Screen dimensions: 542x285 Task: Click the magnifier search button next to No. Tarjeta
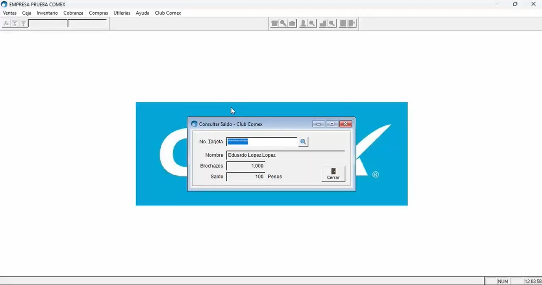[x=303, y=142]
